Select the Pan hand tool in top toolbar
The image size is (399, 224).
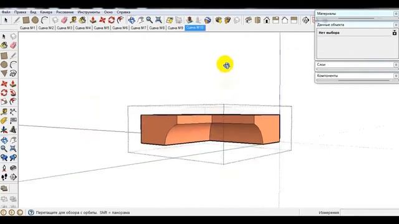point(140,20)
